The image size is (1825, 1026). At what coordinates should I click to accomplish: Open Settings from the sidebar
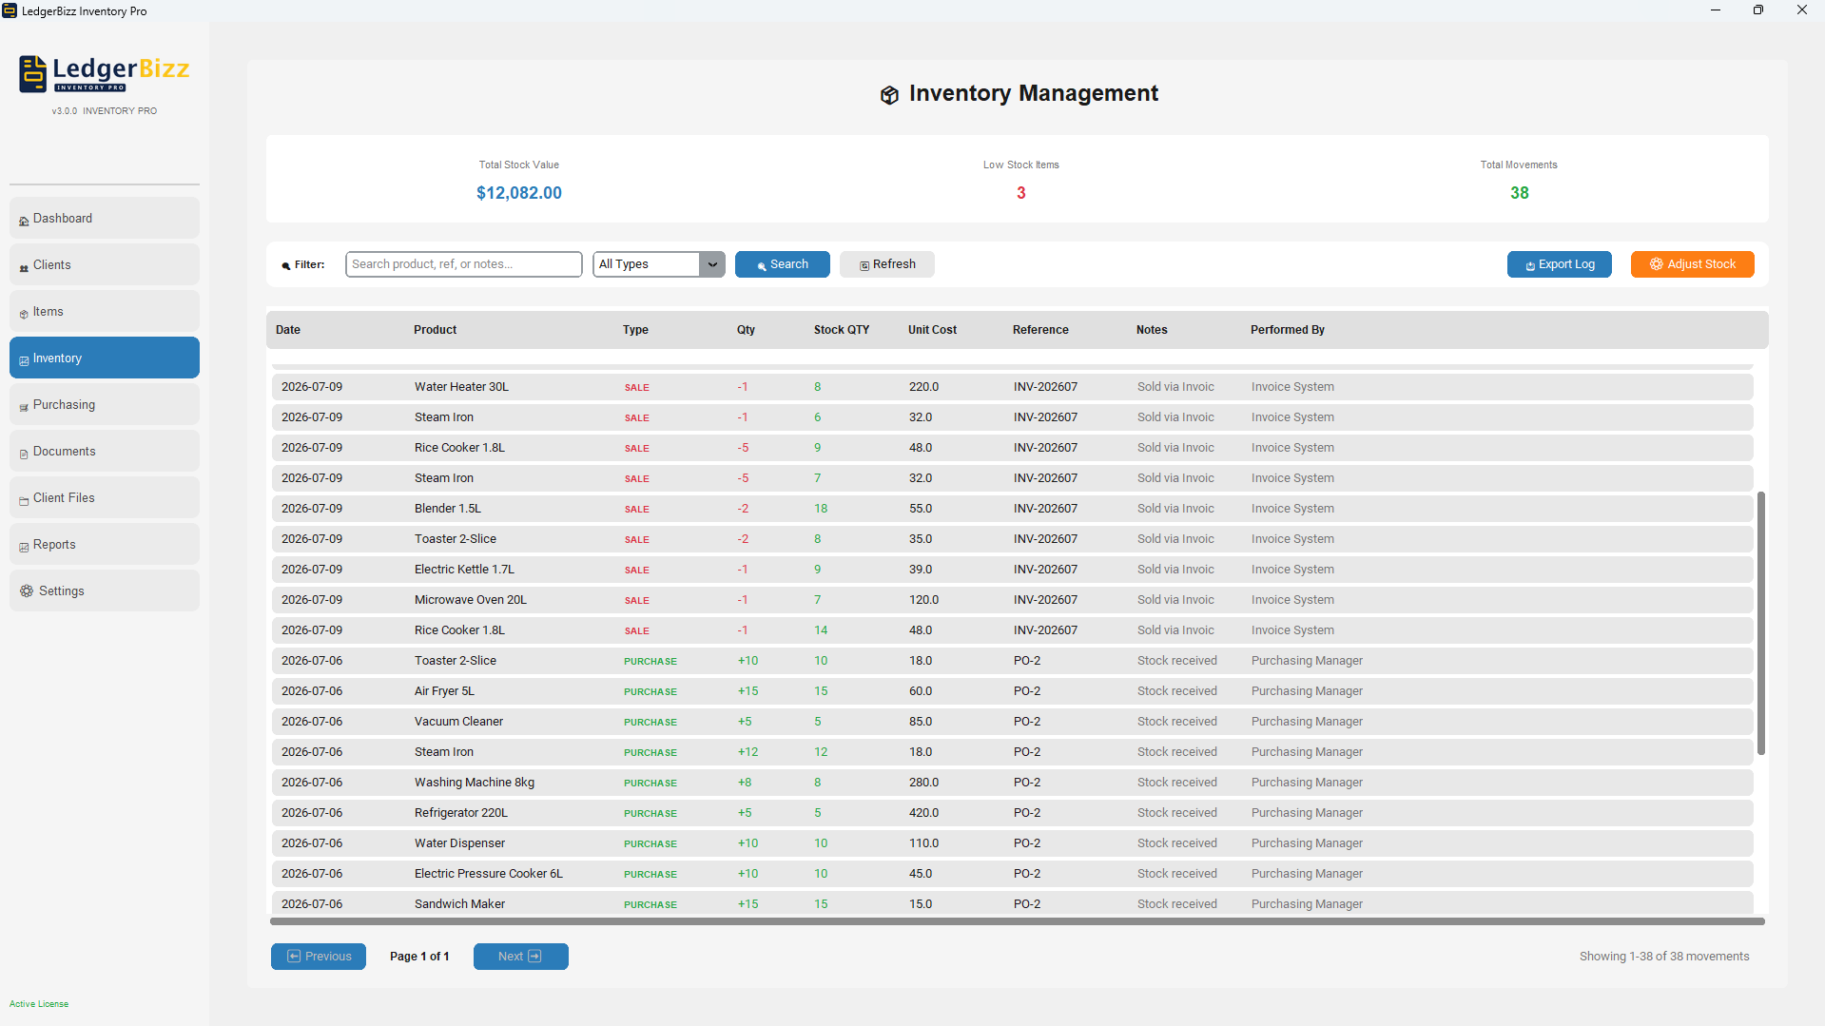coord(105,591)
